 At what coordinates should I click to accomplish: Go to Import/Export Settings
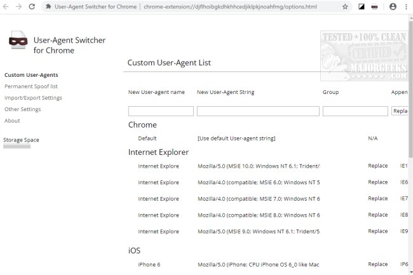pos(33,98)
